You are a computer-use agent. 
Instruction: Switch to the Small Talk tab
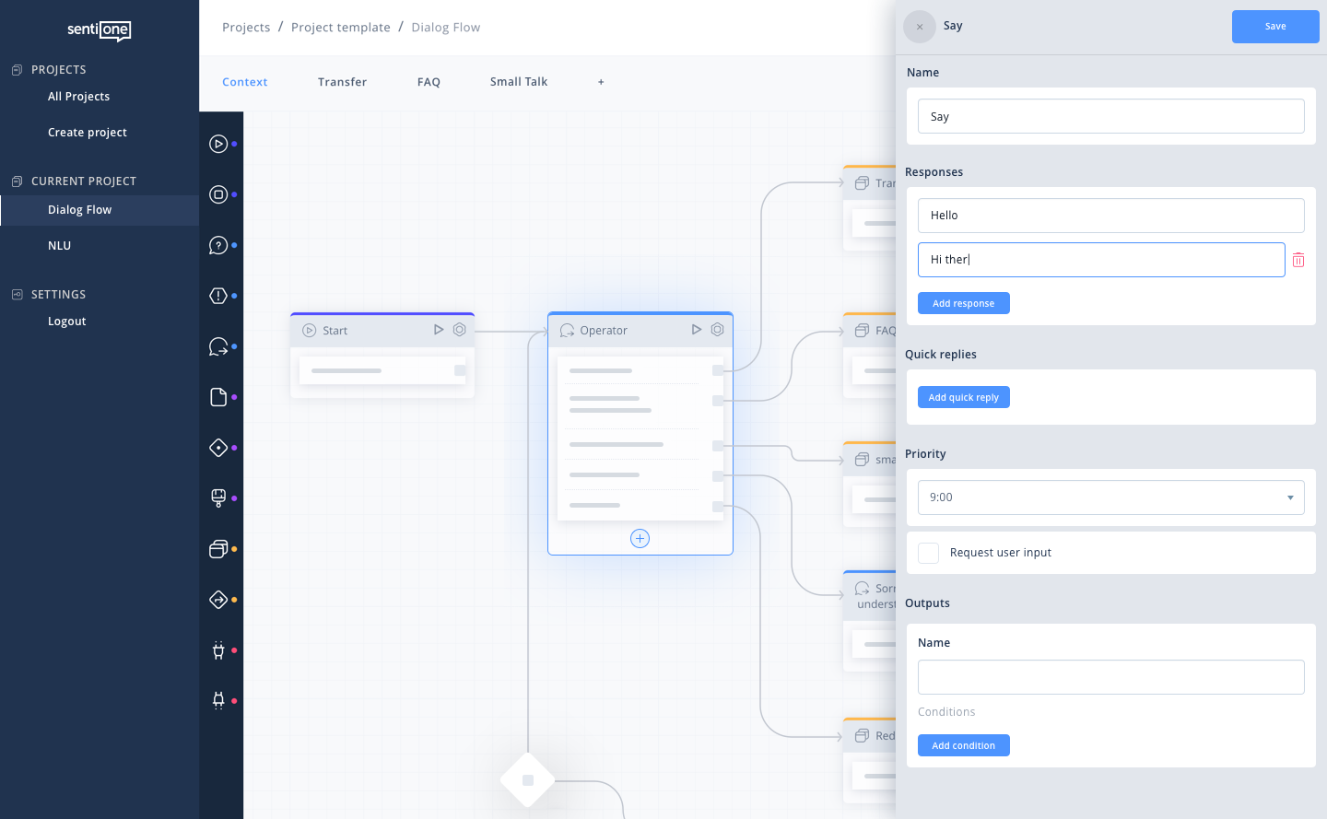(518, 82)
